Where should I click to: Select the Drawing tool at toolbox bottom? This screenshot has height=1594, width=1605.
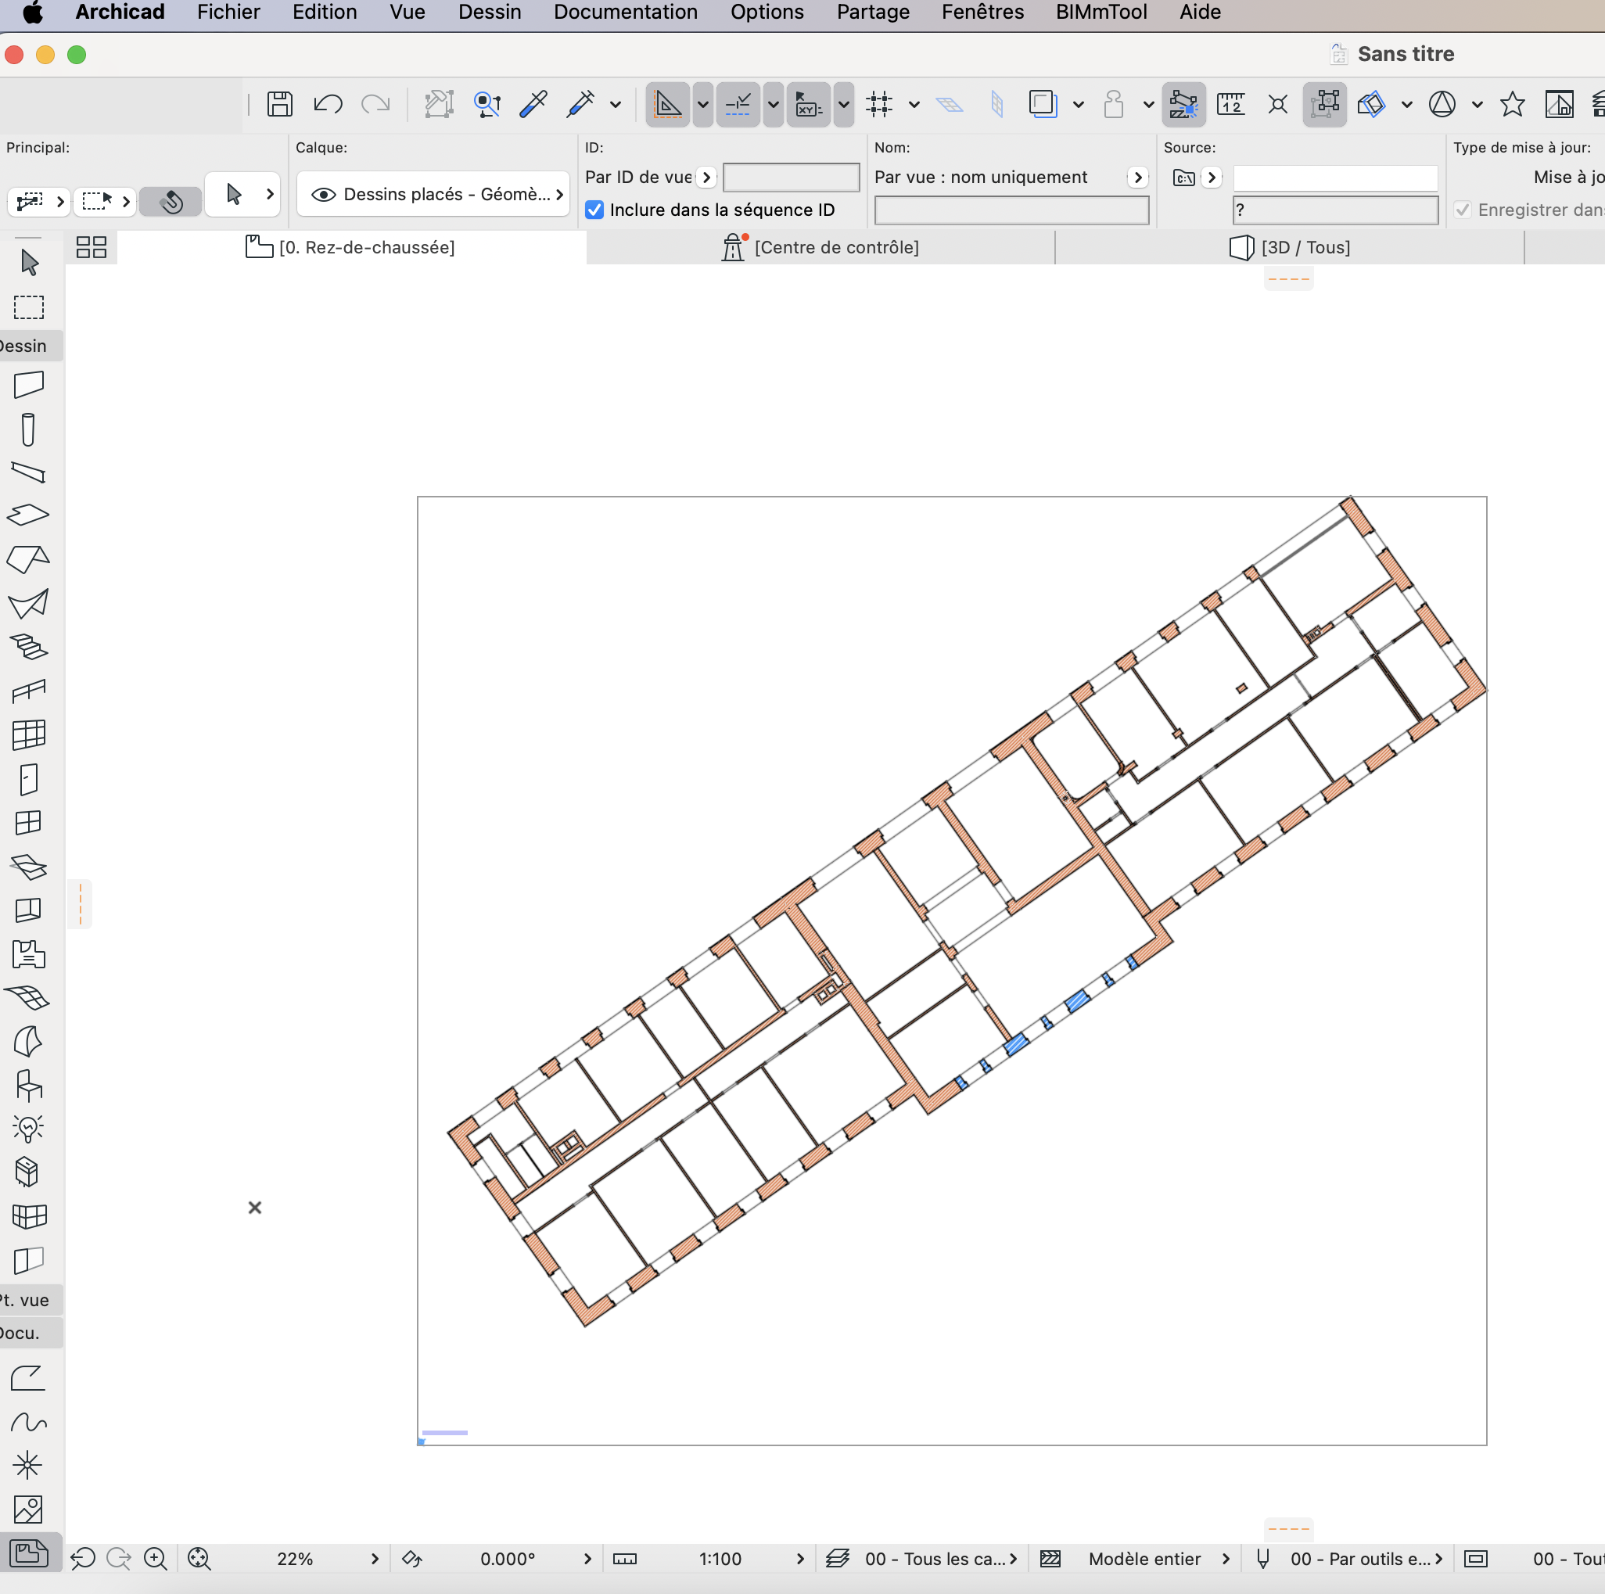click(x=28, y=1553)
